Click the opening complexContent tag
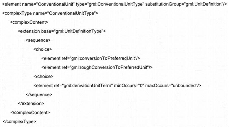 click(29, 22)
